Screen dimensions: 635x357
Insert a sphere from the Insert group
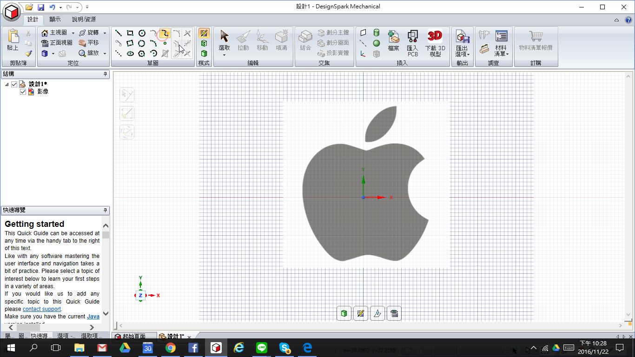376,43
